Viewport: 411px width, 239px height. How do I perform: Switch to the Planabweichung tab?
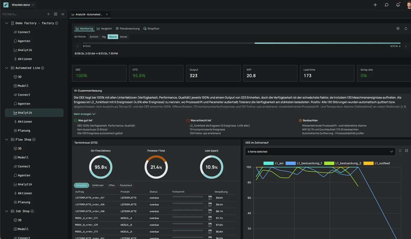click(x=128, y=29)
